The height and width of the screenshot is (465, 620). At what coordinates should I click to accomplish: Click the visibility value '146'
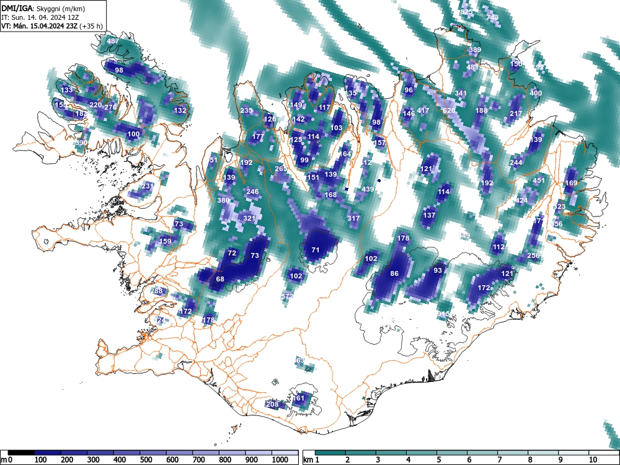coord(409,113)
